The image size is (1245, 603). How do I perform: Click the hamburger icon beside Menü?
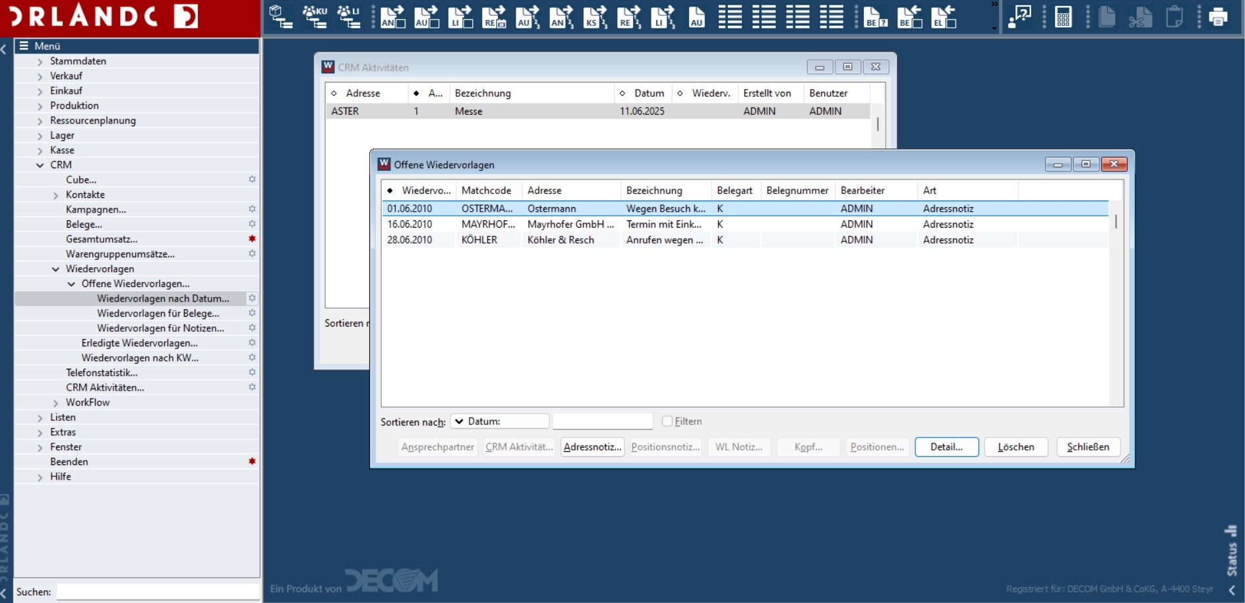[x=24, y=46]
